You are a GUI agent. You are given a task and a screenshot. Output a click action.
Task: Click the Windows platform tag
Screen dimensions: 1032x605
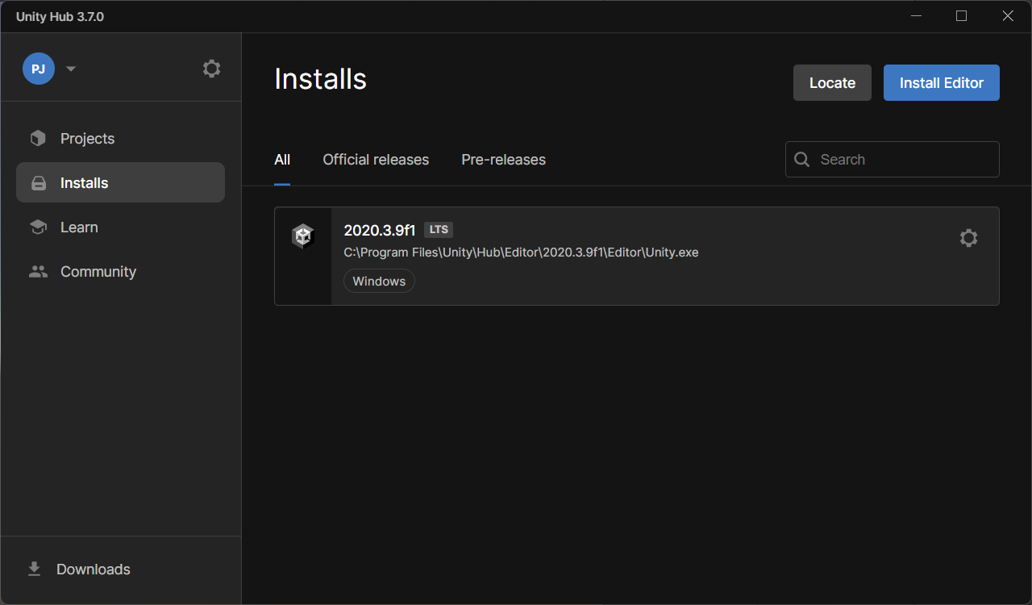point(379,282)
